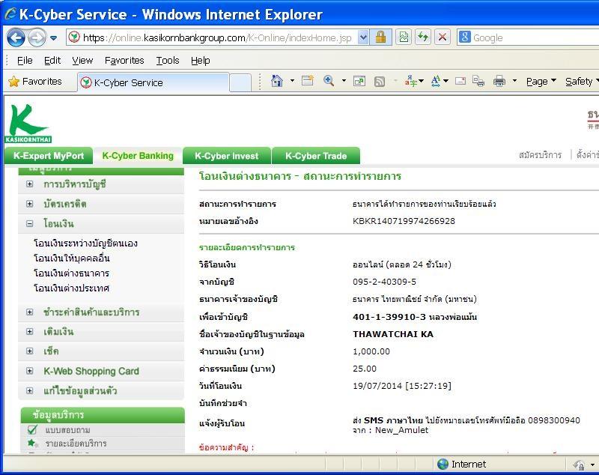Screen dimensions: 599x475
Task: Click โอนเงินให้บุคคลอื่น link
Action: pyautogui.click(x=72, y=258)
